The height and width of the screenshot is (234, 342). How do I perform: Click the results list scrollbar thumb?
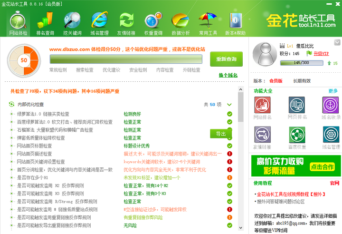coord(240,107)
